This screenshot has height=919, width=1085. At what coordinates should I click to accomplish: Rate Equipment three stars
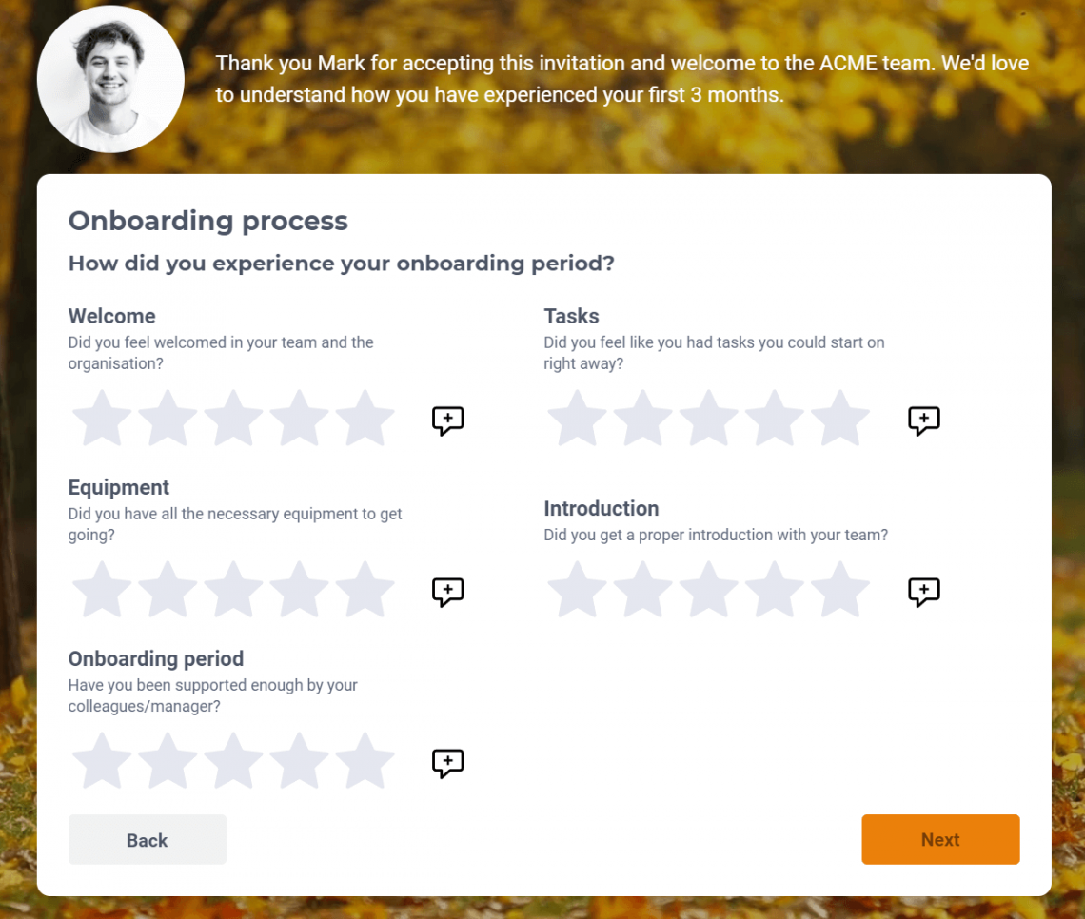(x=233, y=591)
